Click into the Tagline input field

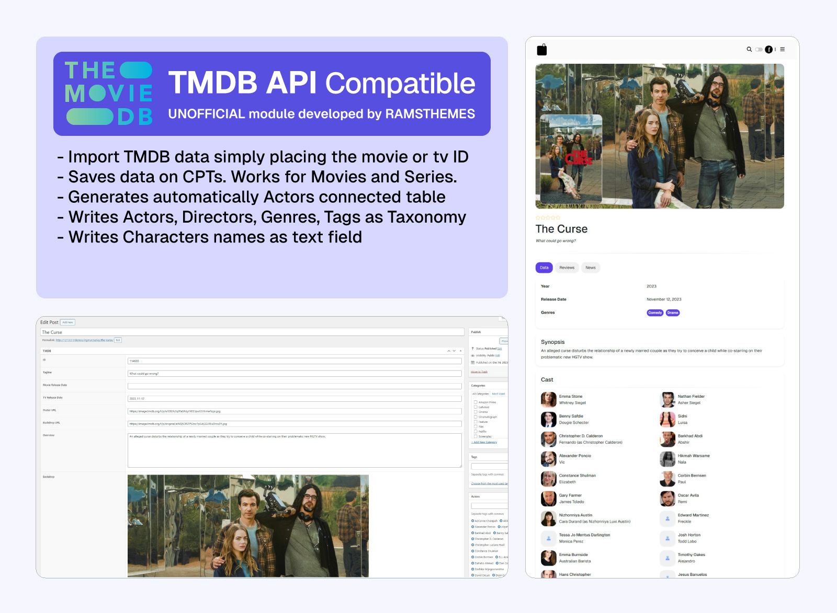point(295,374)
